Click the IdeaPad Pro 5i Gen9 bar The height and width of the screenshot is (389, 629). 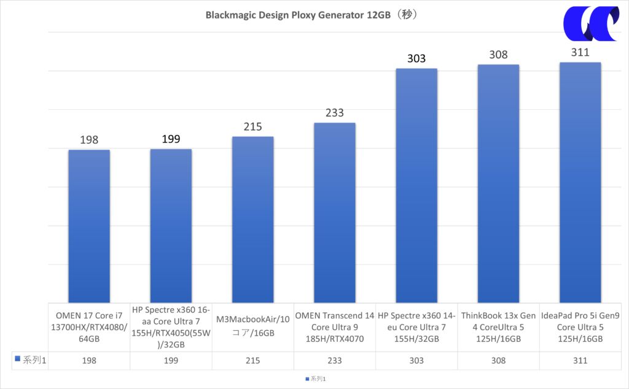click(x=580, y=182)
